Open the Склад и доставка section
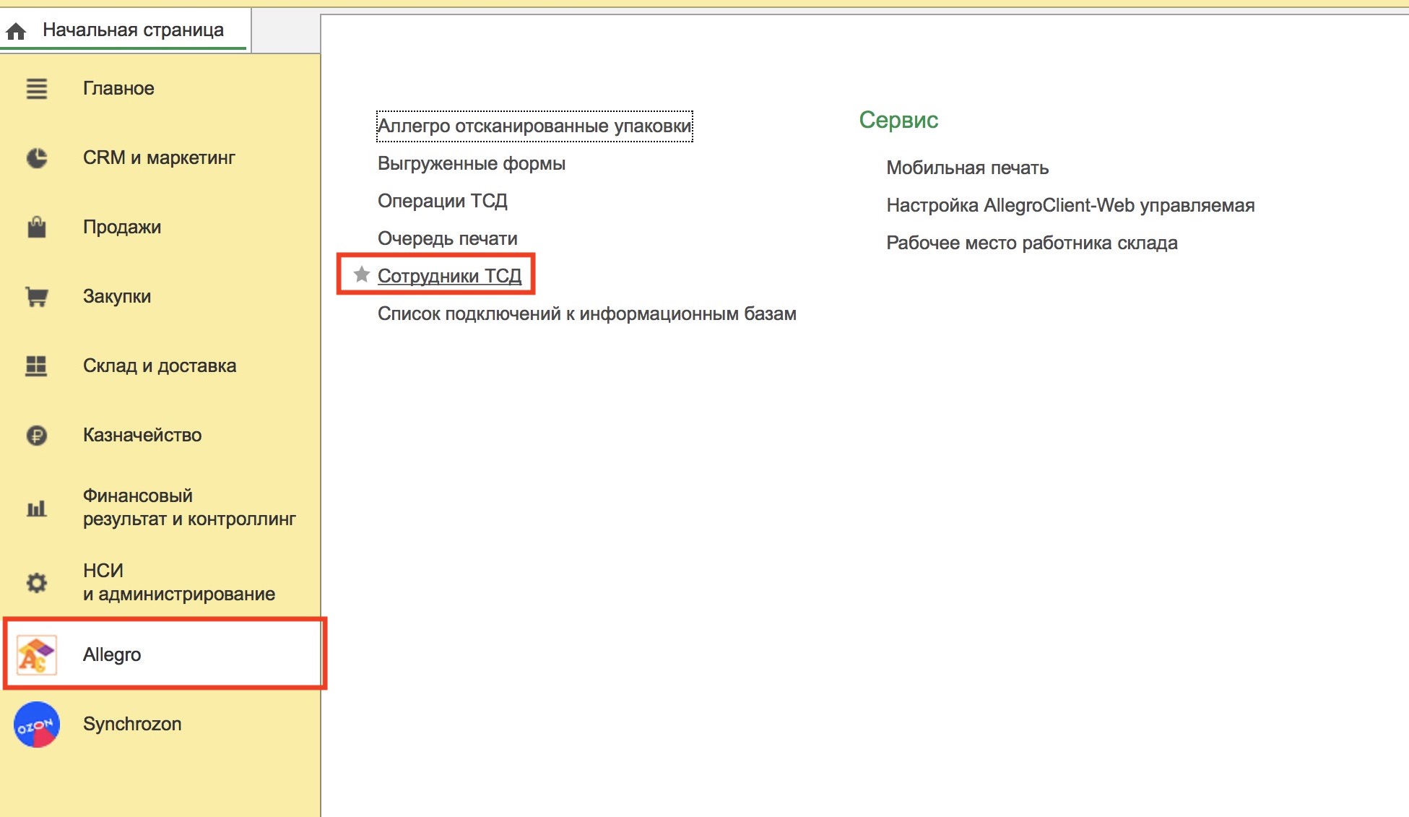 [160, 366]
